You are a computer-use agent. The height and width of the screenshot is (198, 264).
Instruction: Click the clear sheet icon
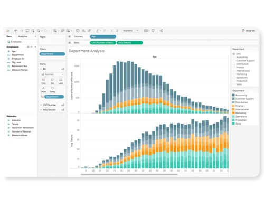pos(68,31)
